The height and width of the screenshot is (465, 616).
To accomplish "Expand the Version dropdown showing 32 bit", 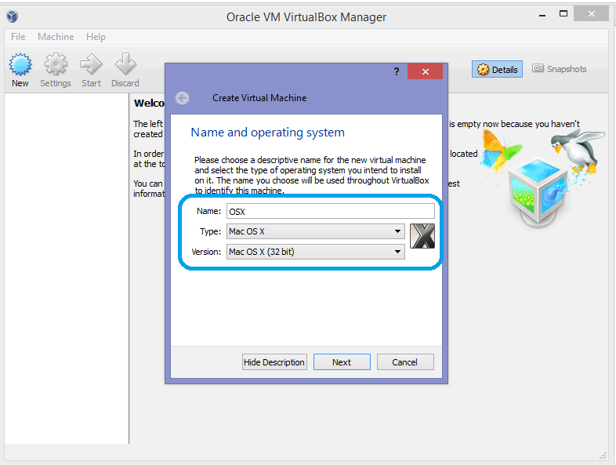I will pos(316,252).
